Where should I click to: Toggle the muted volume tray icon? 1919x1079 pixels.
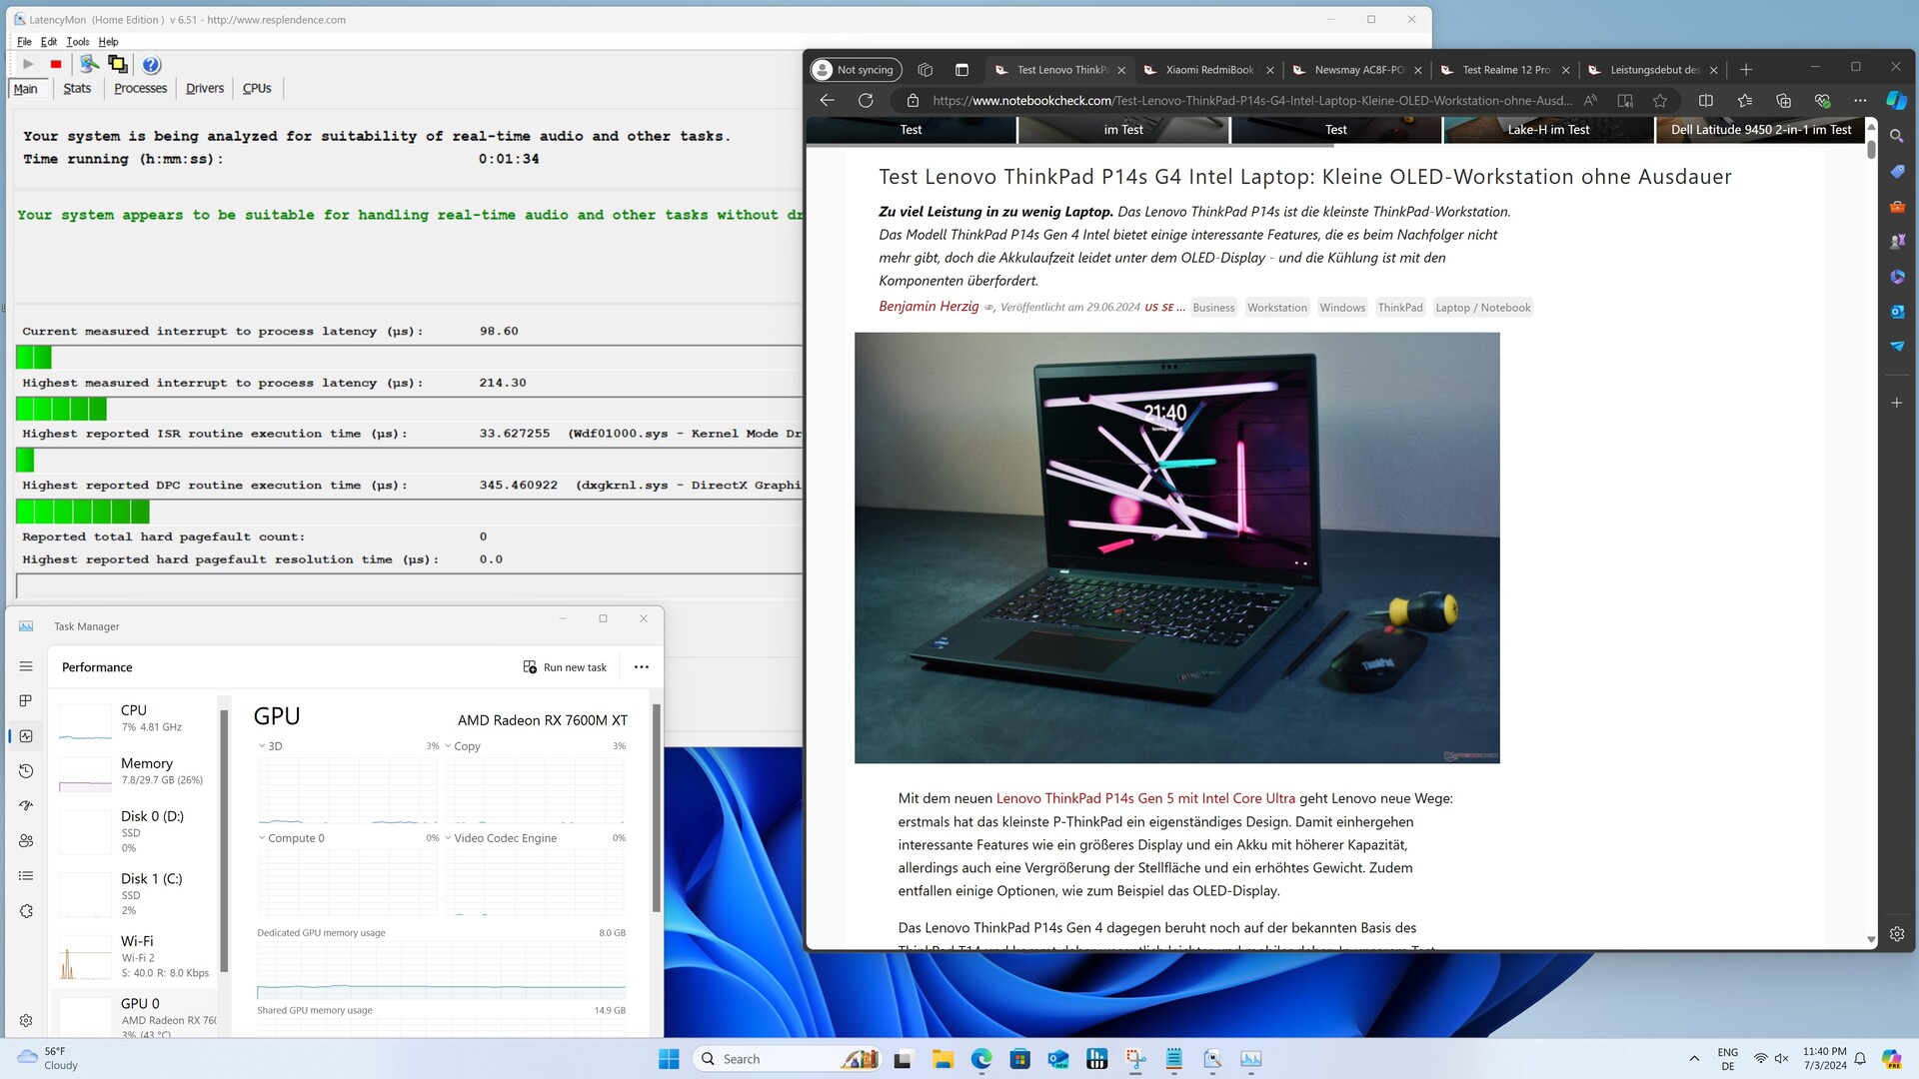tap(1781, 1059)
